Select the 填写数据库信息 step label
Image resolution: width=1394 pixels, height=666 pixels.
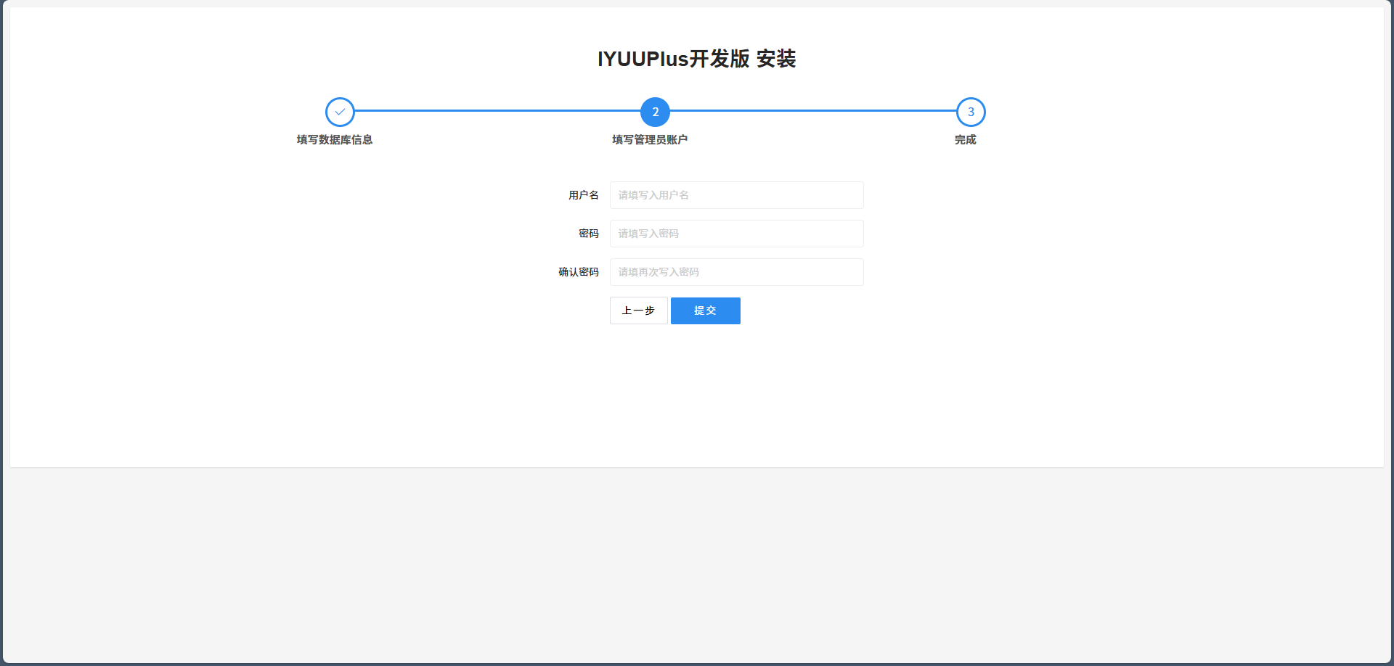coord(335,139)
